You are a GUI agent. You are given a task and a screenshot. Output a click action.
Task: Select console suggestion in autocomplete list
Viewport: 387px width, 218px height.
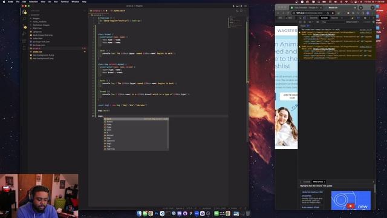coord(136,140)
